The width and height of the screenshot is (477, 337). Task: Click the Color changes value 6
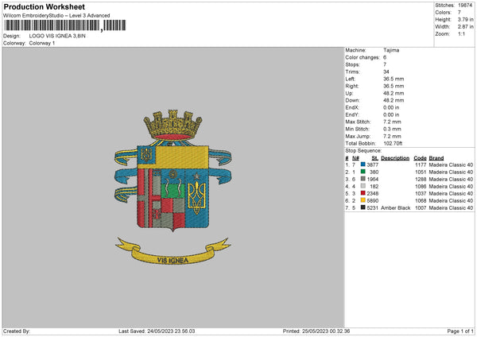385,57
